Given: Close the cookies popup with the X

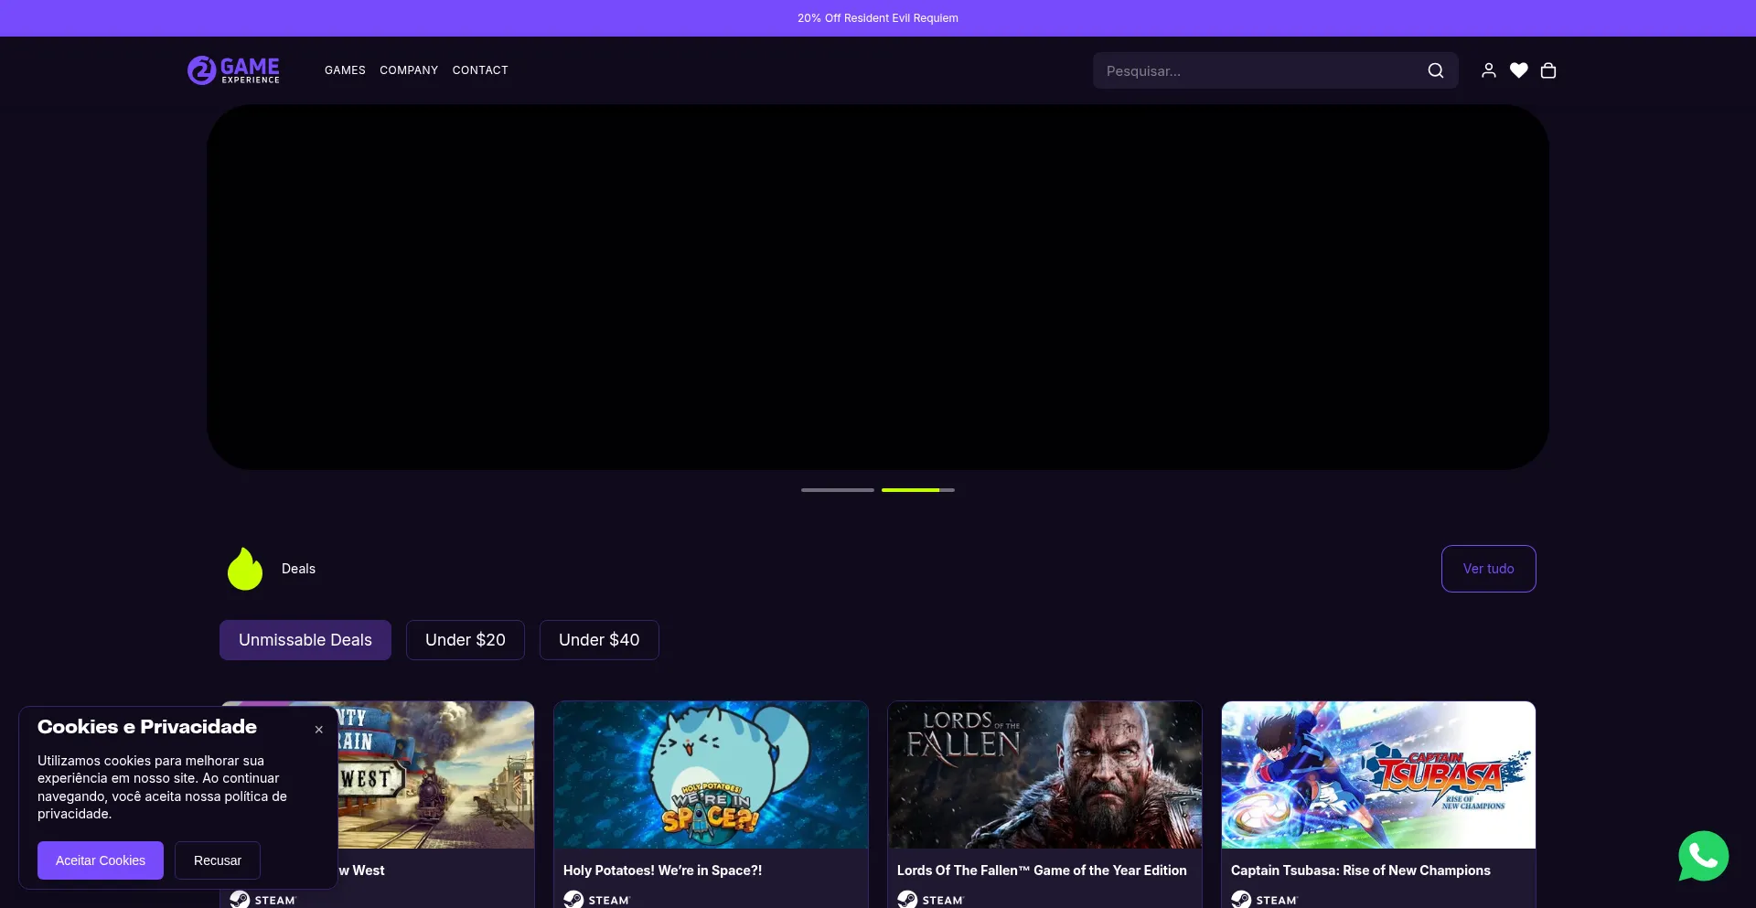Looking at the screenshot, I should 319,730.
